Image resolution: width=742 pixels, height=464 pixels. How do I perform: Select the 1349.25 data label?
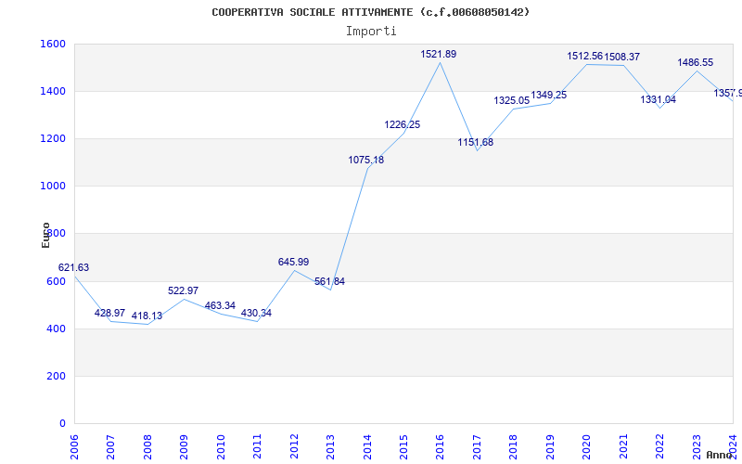click(x=549, y=95)
